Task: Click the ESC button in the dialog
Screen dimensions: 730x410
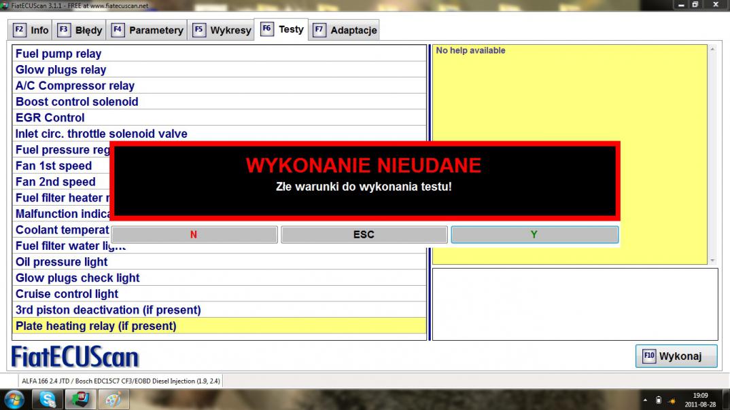Action: coord(364,235)
